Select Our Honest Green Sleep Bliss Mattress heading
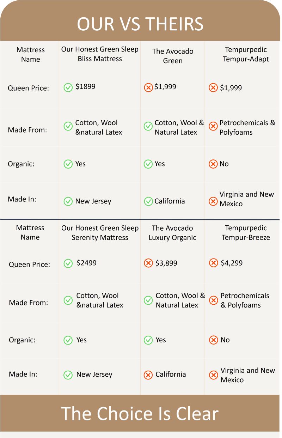The image size is (282, 438). click(x=100, y=54)
